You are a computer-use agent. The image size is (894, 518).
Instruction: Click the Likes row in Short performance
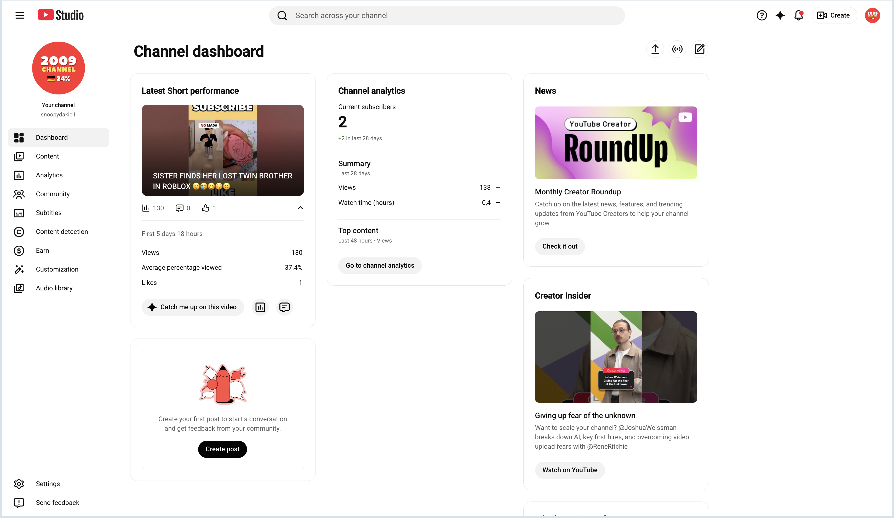(x=222, y=283)
